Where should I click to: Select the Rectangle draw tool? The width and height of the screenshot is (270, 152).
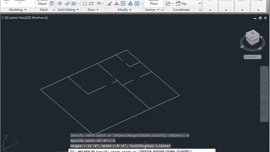tap(91, 3)
